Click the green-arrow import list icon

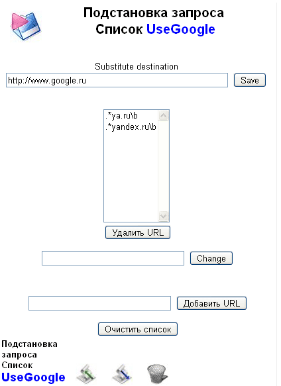(86, 374)
